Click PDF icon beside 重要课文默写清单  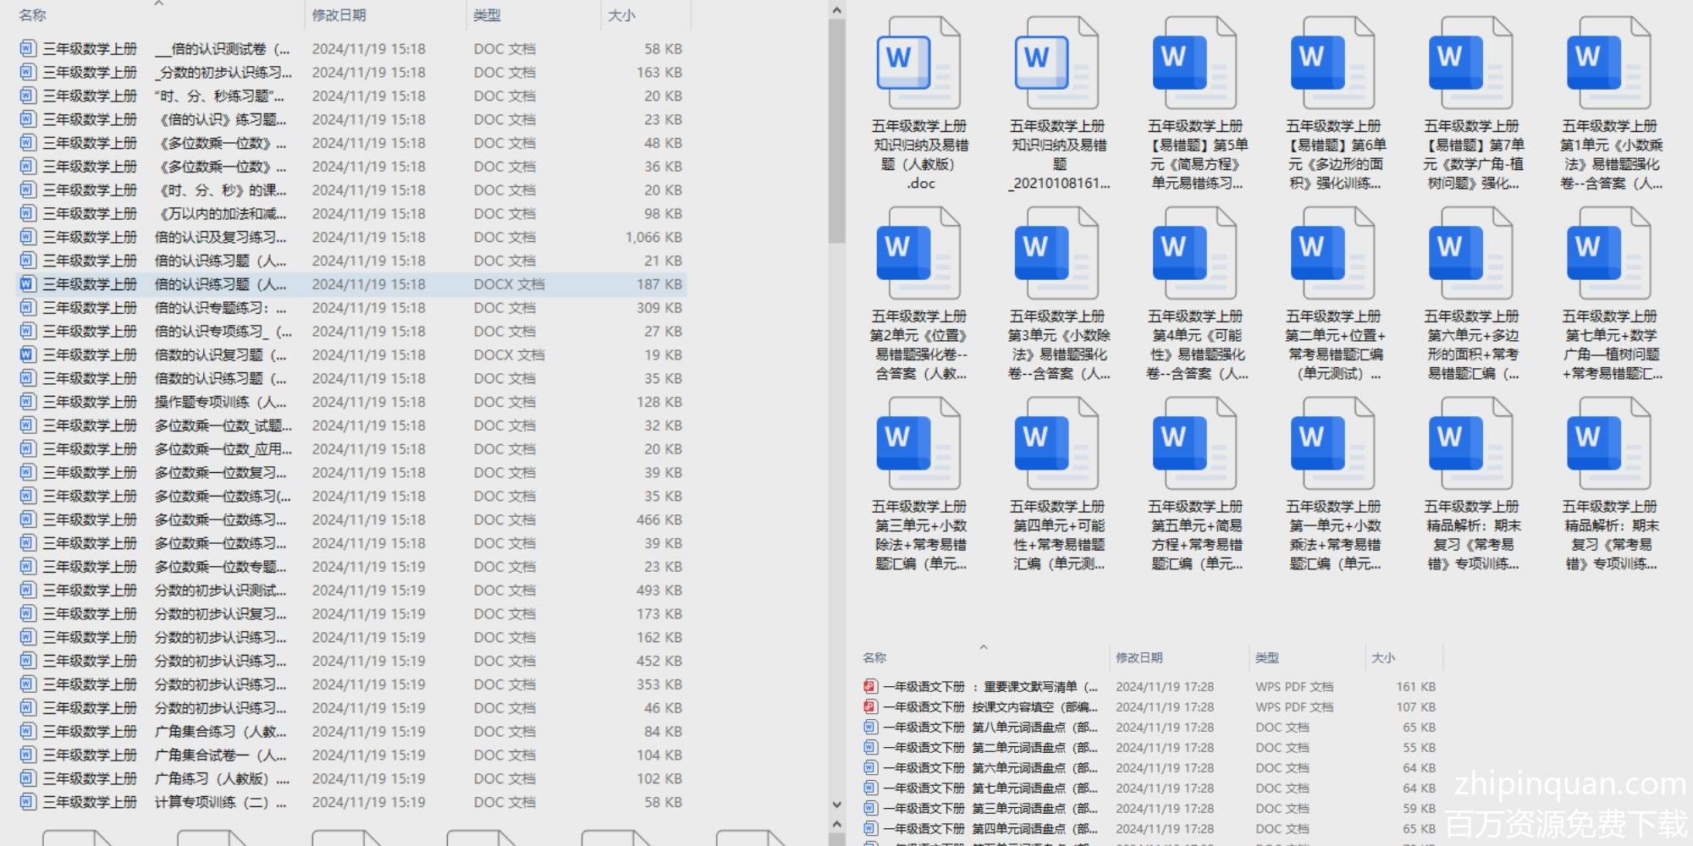coord(869,686)
